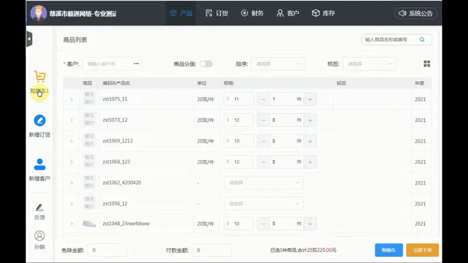The image size is (468, 263).
Task: Click the 立即下单 order button
Action: click(422, 250)
